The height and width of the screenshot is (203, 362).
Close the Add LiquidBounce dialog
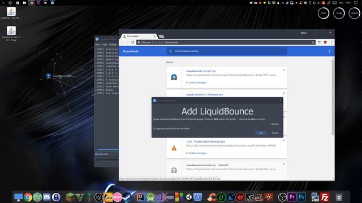click(x=281, y=100)
